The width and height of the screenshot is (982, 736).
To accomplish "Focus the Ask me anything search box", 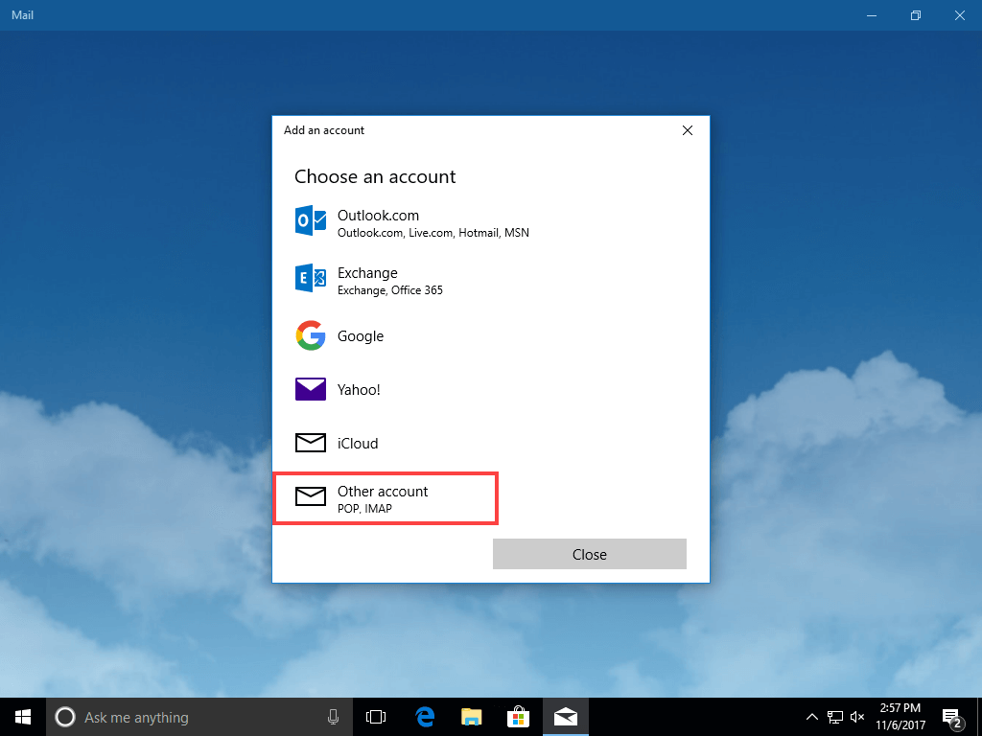I will point(199,717).
